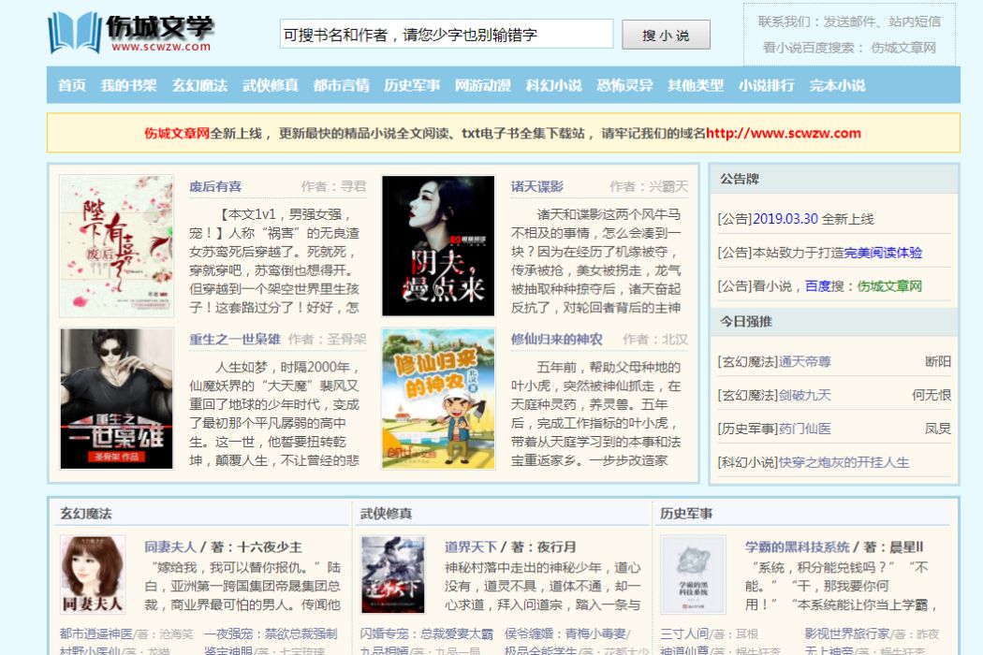Open the 学霸的黑科技系统 cover thumbnail

[x=694, y=575]
